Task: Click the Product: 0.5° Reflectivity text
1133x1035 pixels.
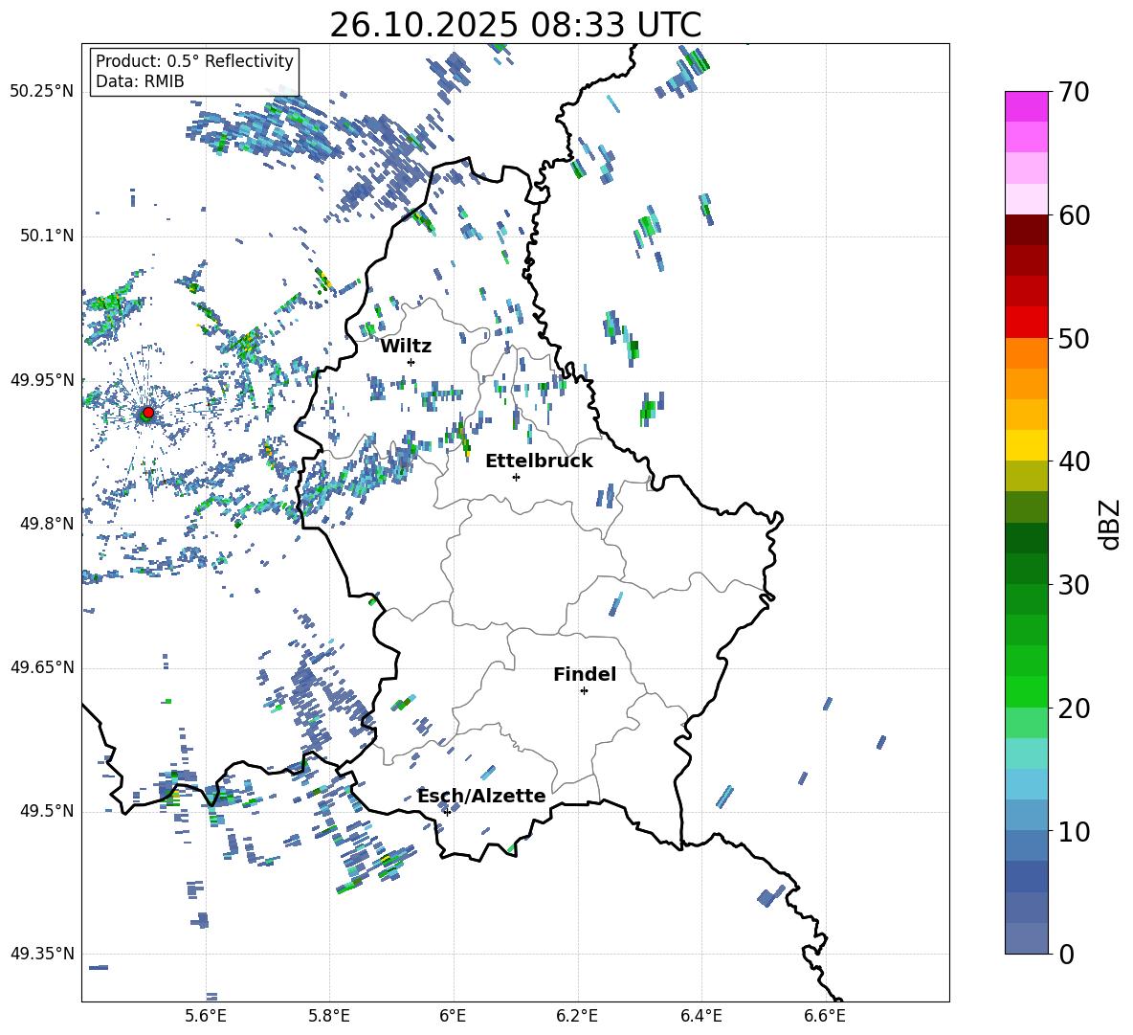Action: [194, 61]
